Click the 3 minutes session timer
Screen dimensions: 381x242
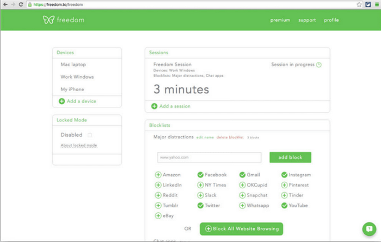coord(181,90)
